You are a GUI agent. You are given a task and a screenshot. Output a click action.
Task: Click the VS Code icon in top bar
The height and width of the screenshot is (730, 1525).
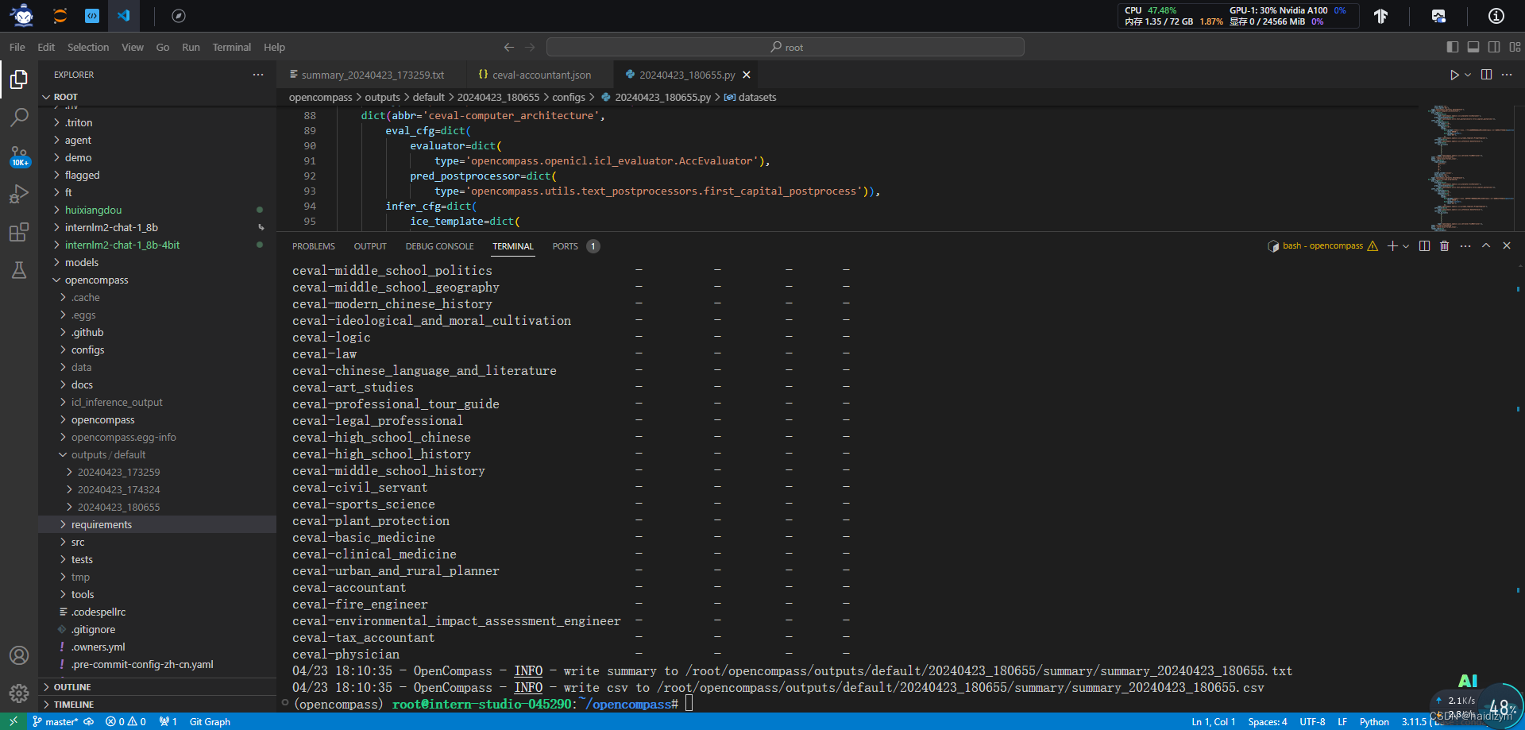tap(123, 15)
